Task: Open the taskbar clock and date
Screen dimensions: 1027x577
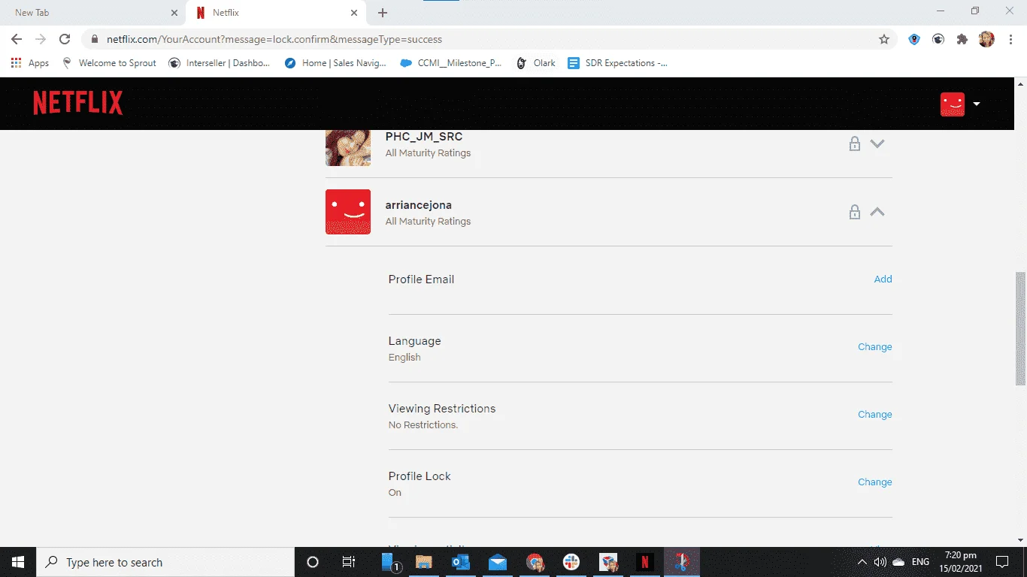Action: pyautogui.click(x=960, y=562)
